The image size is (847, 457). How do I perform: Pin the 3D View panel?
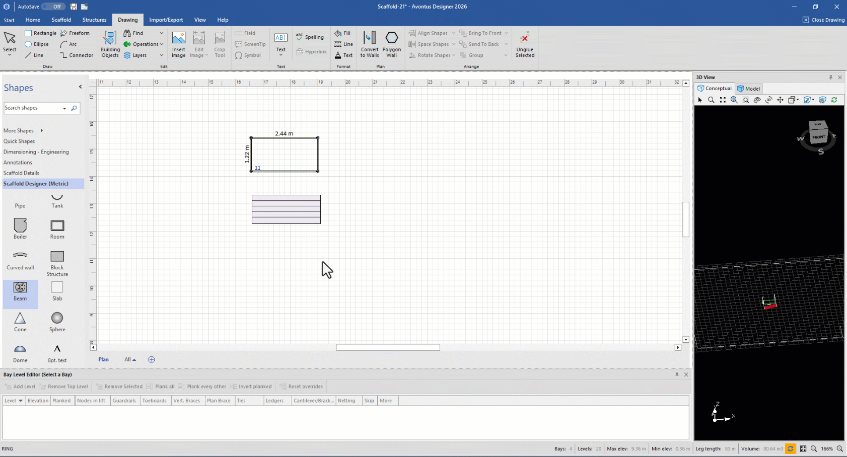pyautogui.click(x=830, y=77)
